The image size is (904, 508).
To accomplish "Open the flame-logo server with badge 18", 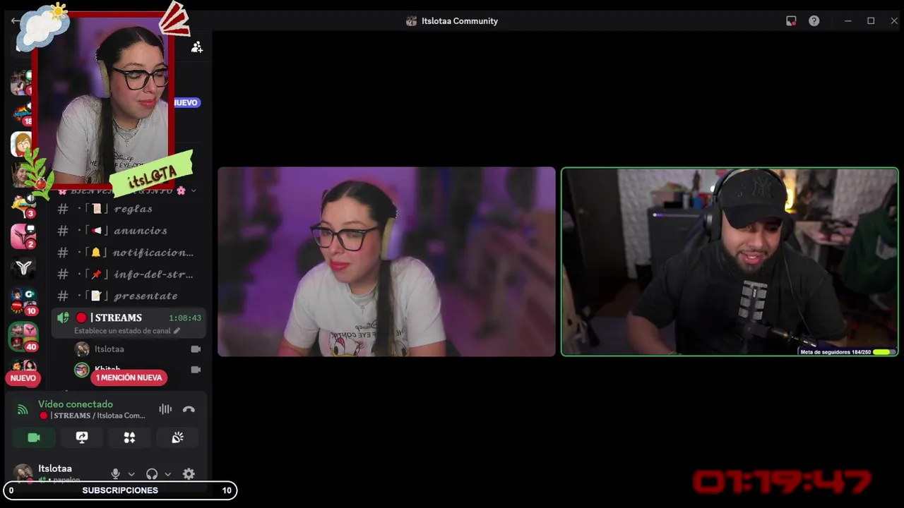I will [x=23, y=114].
